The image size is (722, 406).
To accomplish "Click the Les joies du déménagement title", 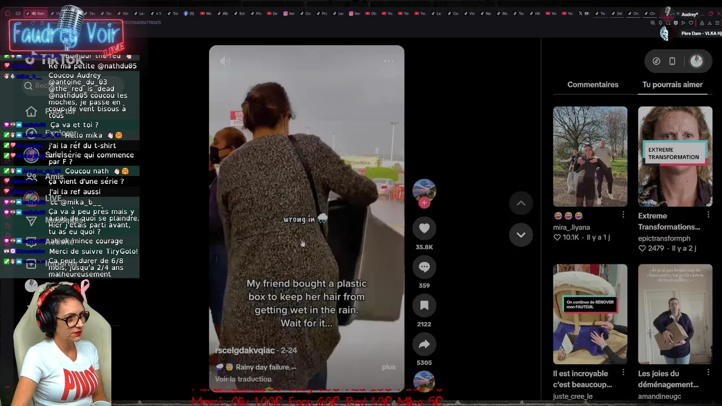I will click(668, 379).
